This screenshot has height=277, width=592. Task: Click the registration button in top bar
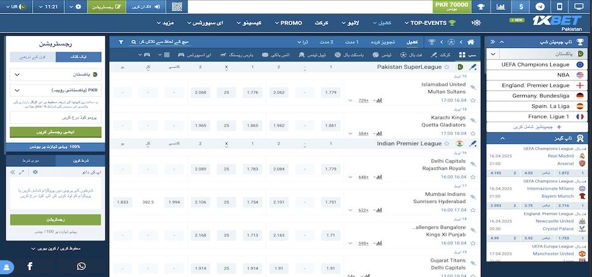coord(107,7)
